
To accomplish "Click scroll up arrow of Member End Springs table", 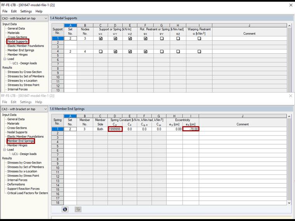I will coord(289,117).
